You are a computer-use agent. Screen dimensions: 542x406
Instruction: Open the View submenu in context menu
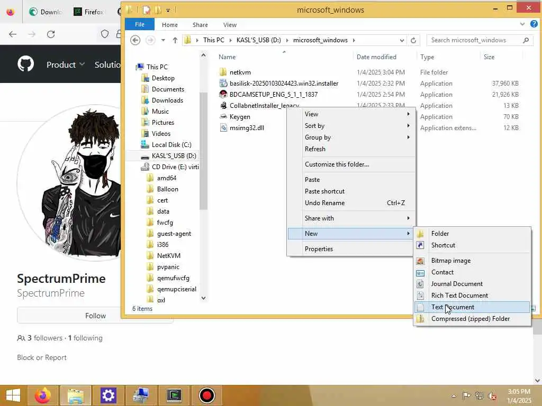pos(350,114)
